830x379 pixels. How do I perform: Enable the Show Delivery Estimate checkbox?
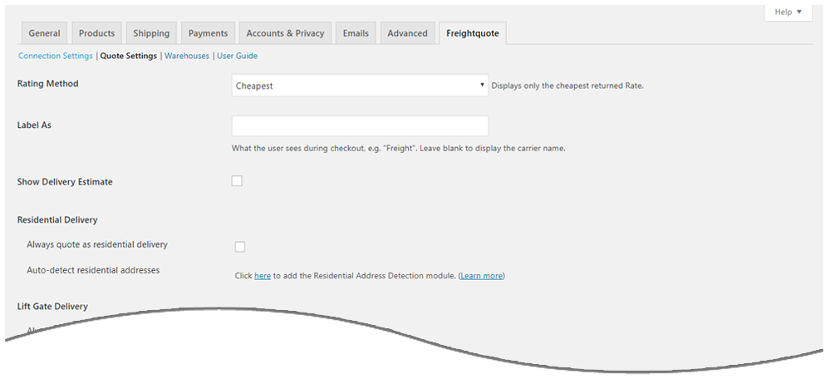click(x=237, y=181)
